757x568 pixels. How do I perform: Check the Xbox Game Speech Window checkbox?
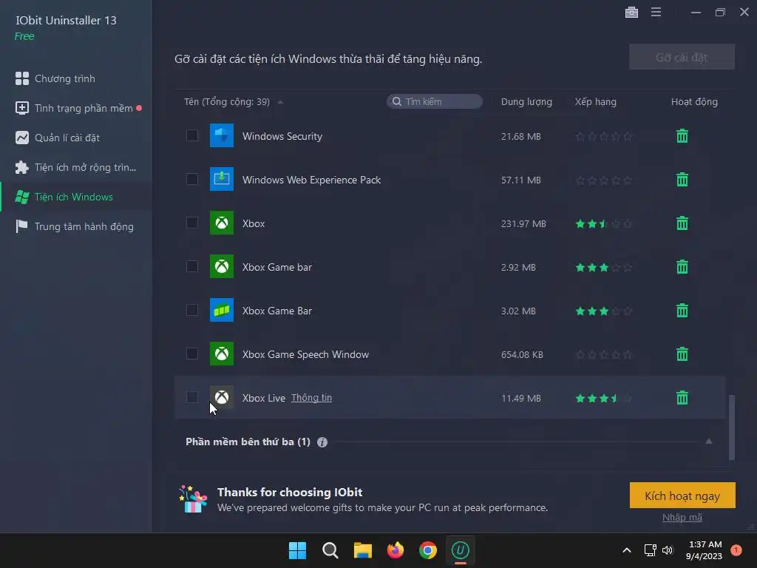click(x=192, y=353)
